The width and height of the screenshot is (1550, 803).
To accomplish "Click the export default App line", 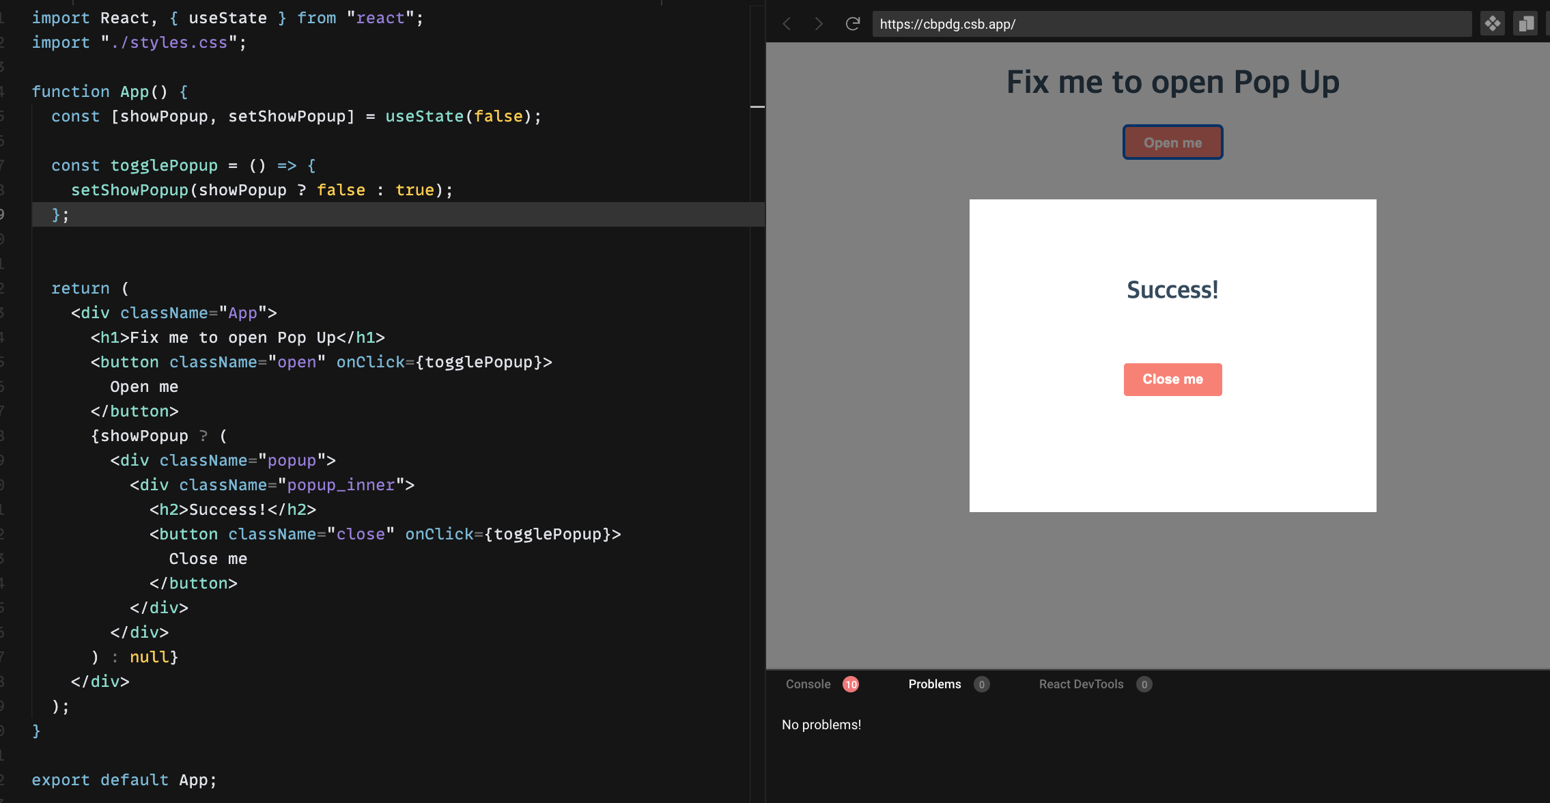I will [124, 780].
